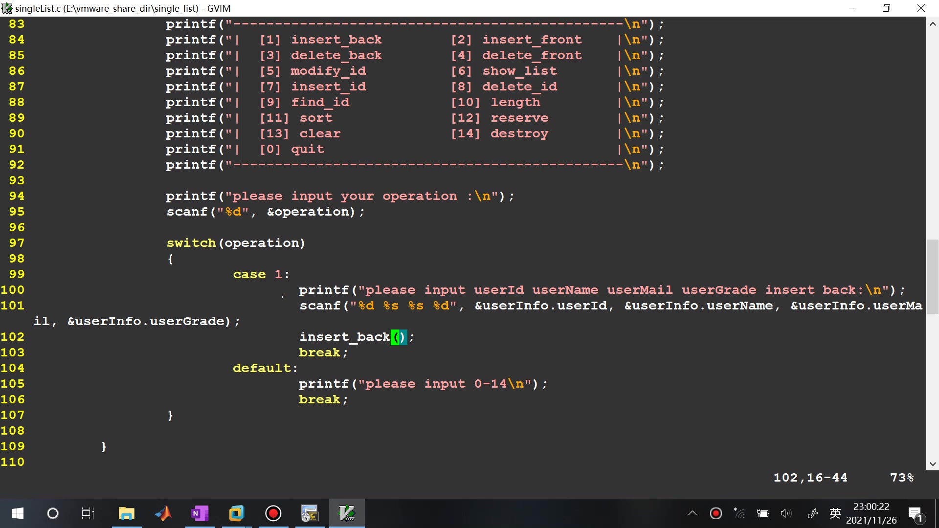Viewport: 939px width, 528px height.
Task: Click the vertical scrollbar thumb
Action: pyautogui.click(x=932, y=276)
